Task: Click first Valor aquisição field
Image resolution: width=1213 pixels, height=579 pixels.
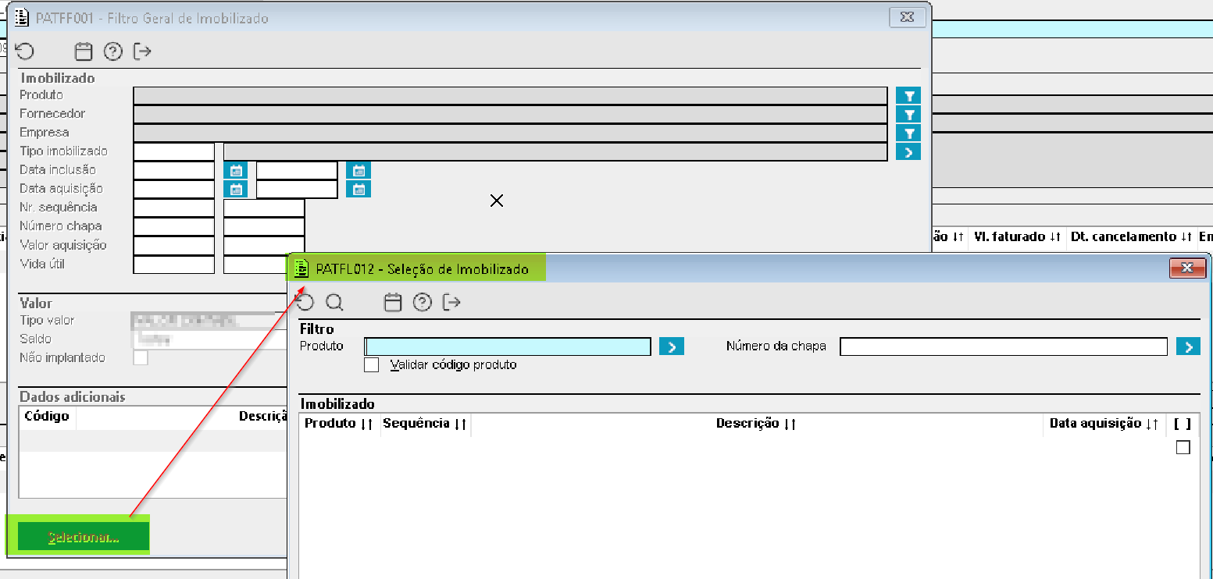Action: 174,245
